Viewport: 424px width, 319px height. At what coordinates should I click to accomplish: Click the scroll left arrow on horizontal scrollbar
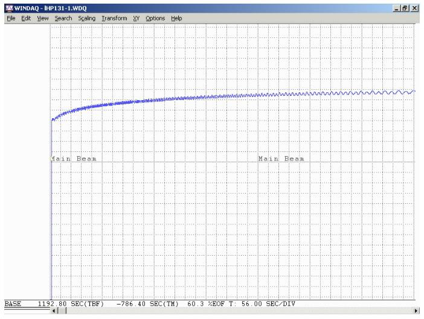(x=54, y=311)
